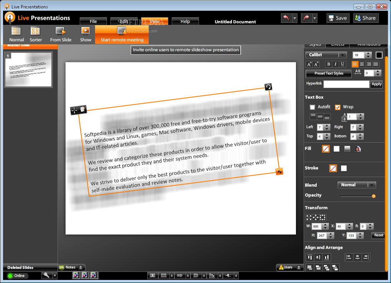Align objects to bottom

327,257
